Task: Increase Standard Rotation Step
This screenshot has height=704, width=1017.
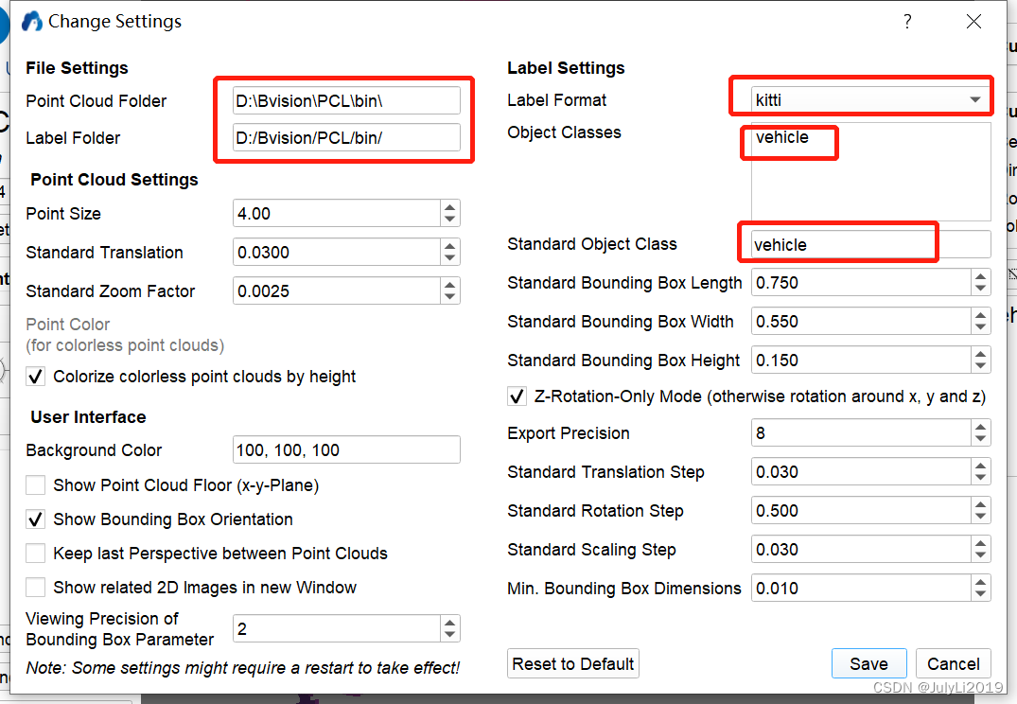Action: coord(980,504)
